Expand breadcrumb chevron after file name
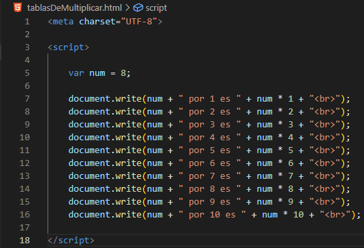 click(128, 8)
